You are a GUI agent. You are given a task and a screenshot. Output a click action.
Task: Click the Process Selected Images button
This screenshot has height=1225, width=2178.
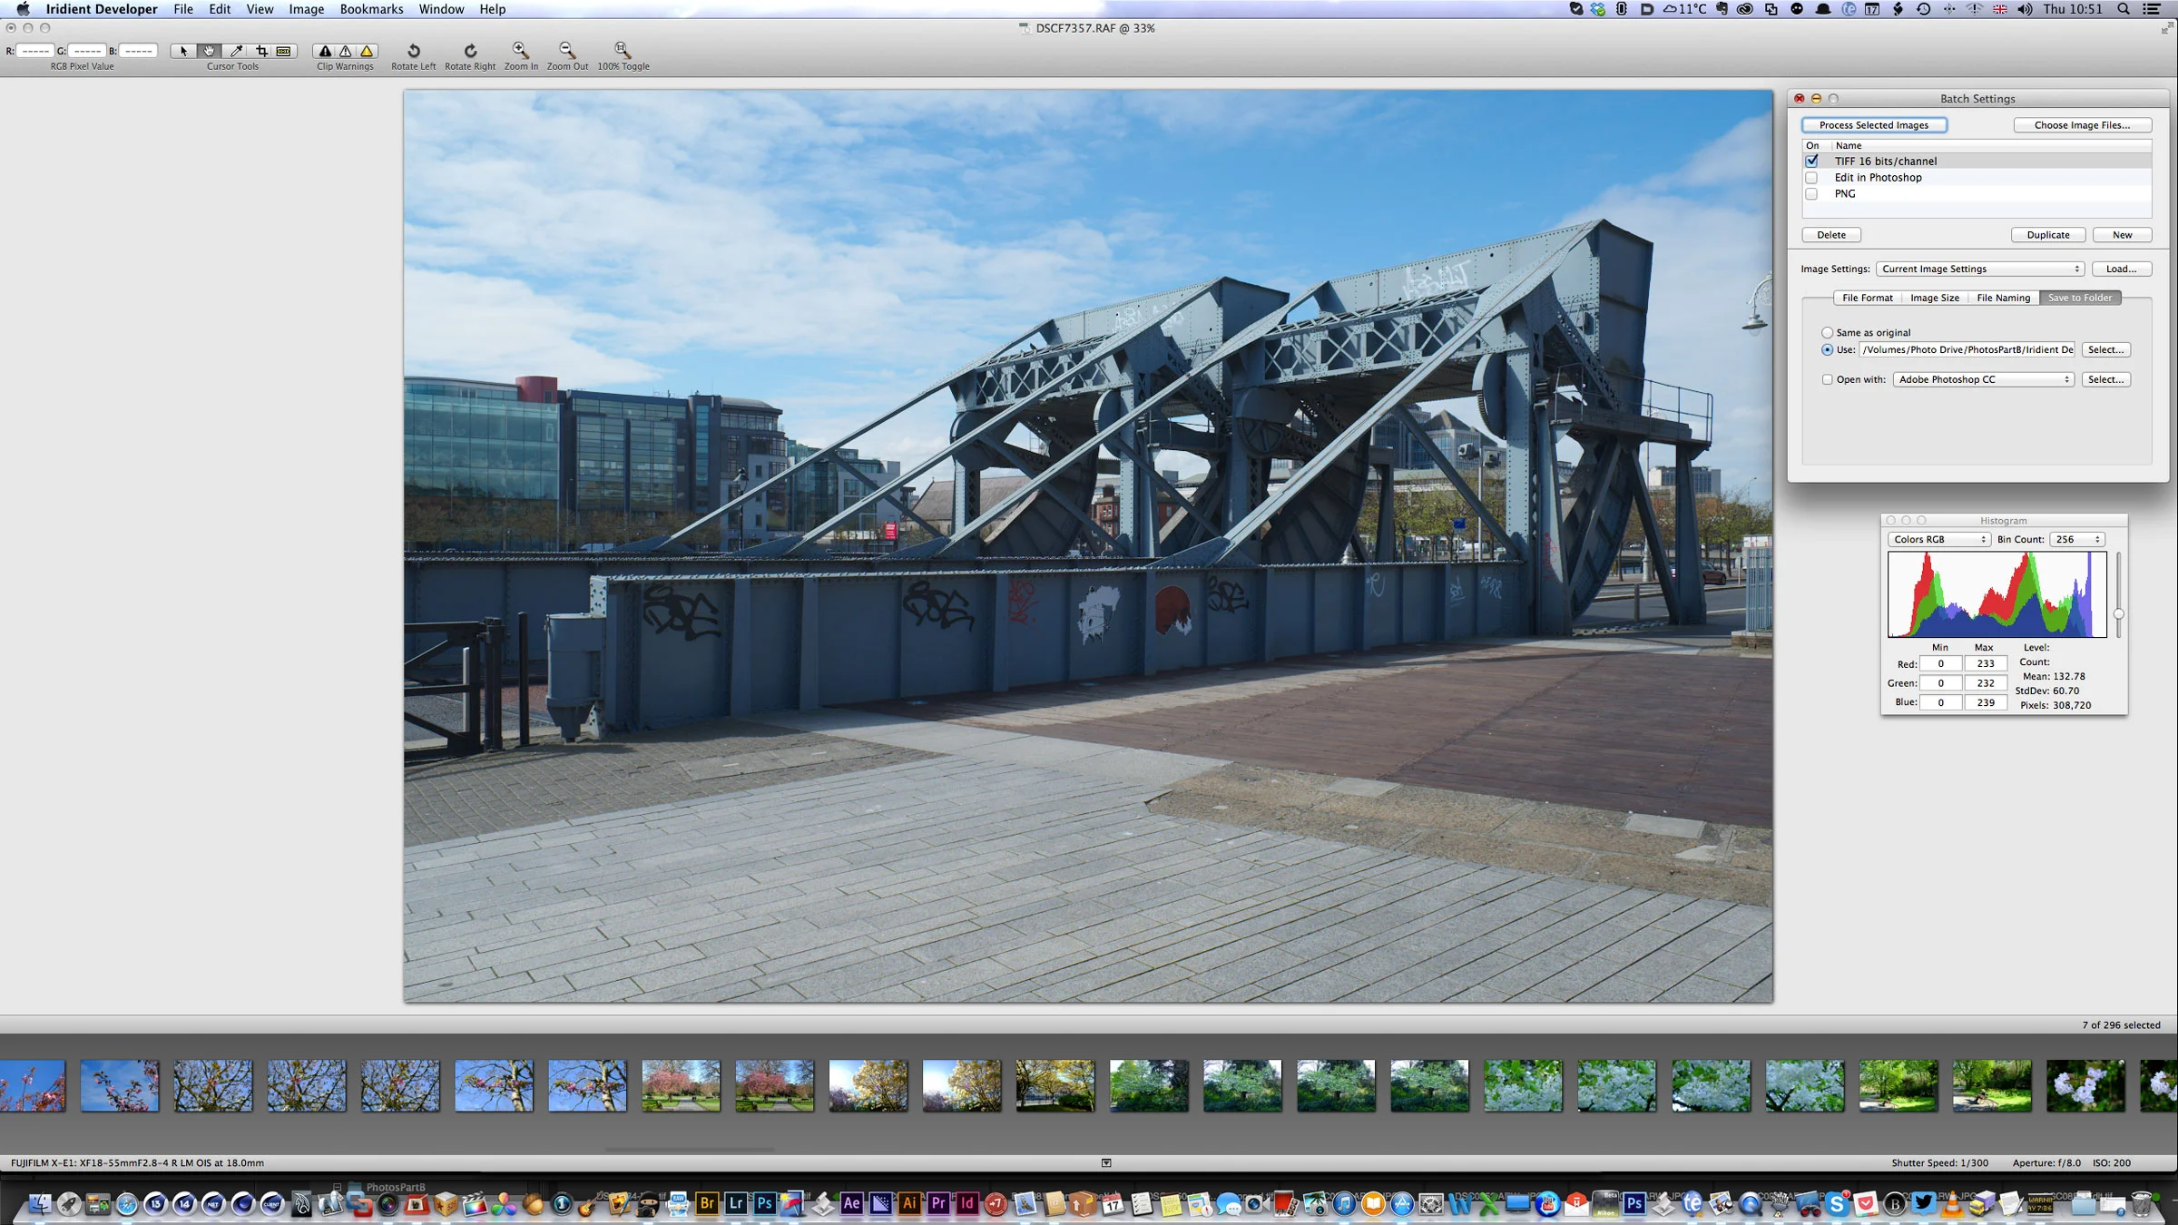click(x=1873, y=125)
